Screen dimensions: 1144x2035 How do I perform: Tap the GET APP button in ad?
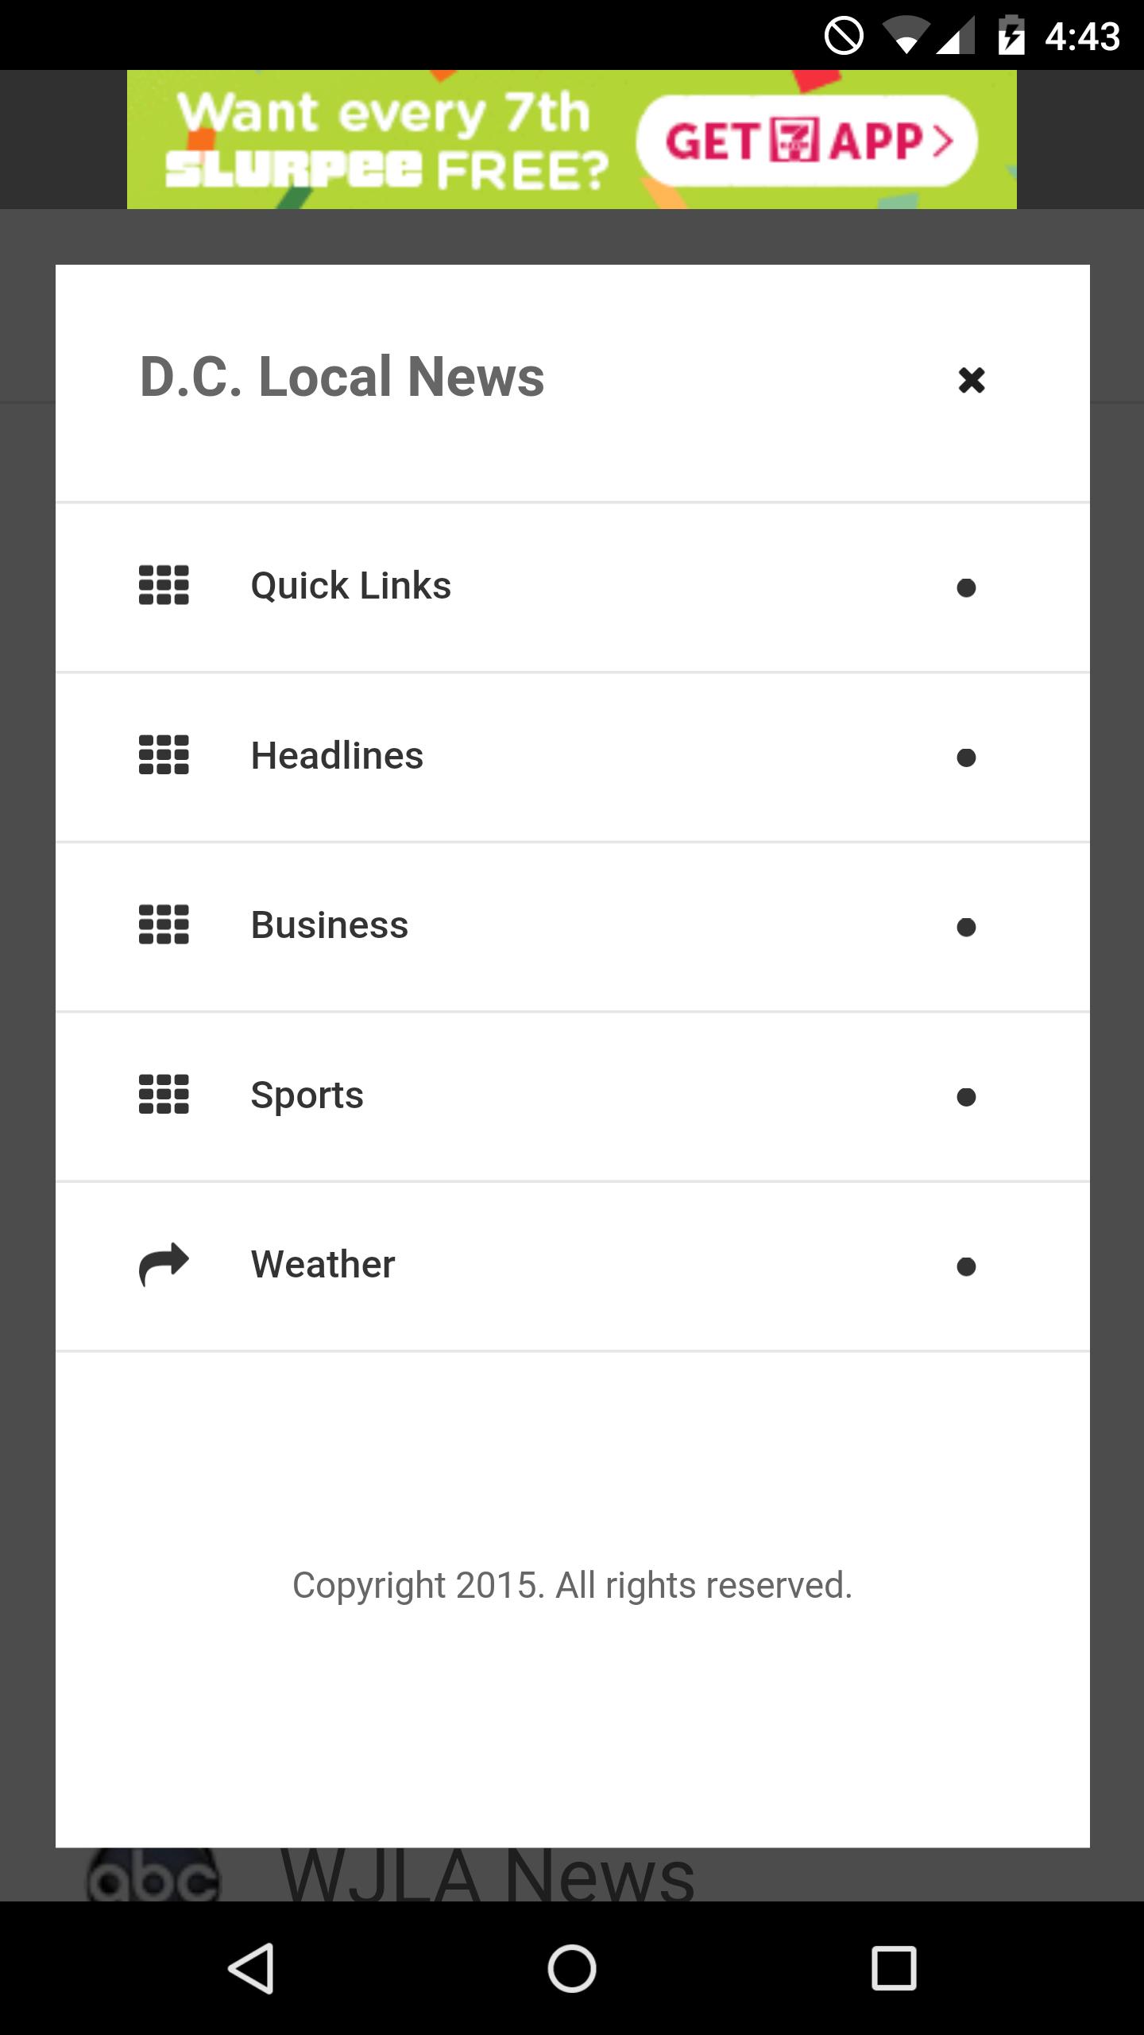pos(806,141)
